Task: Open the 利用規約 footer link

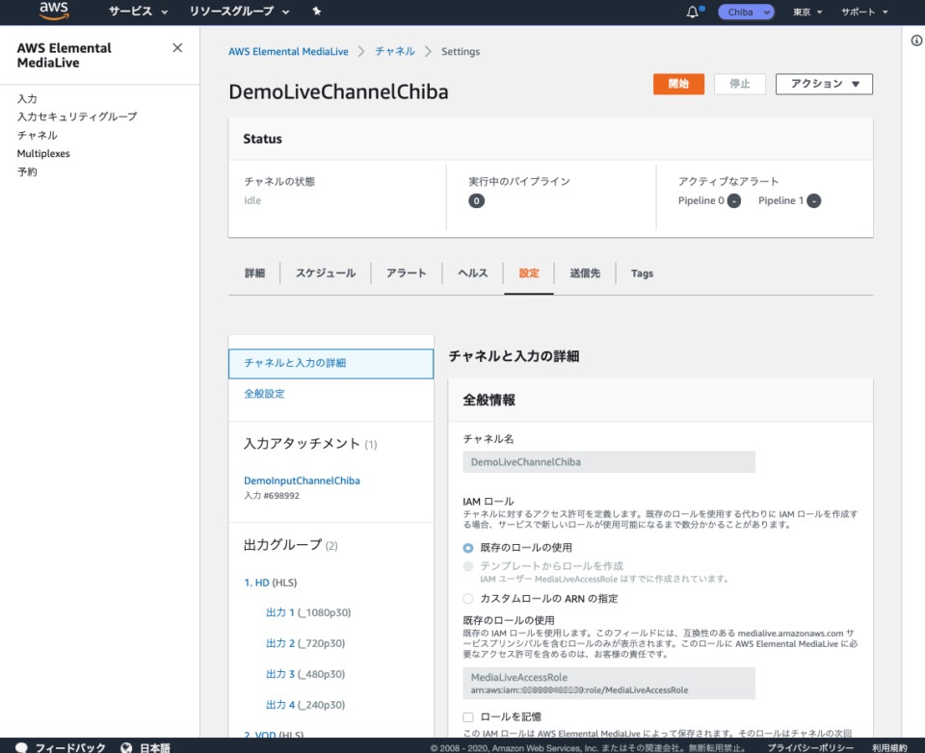Action: (x=889, y=747)
